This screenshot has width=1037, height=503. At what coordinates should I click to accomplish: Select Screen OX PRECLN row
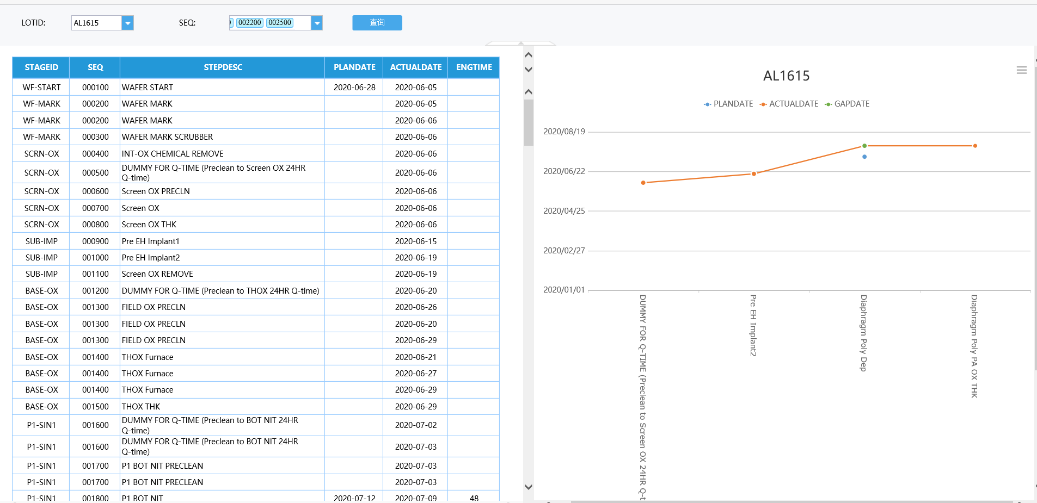tap(256, 191)
